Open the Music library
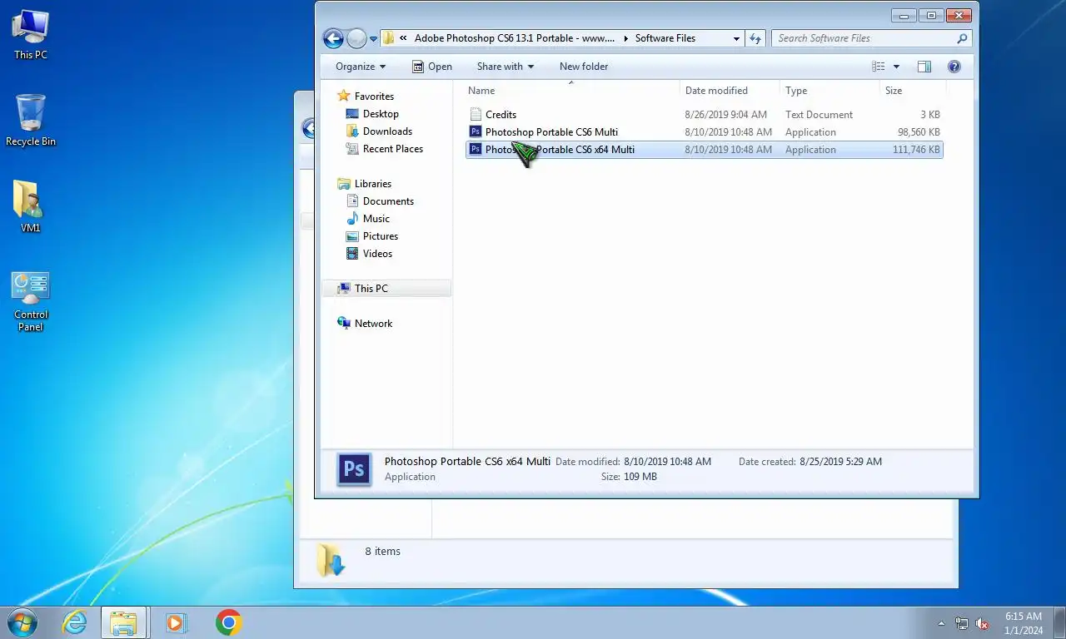Viewport: 1066px width, 639px height. tap(376, 219)
